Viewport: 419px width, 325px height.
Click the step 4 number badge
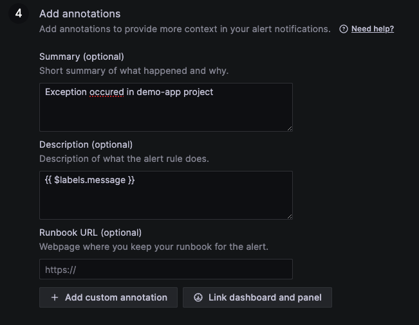point(19,13)
